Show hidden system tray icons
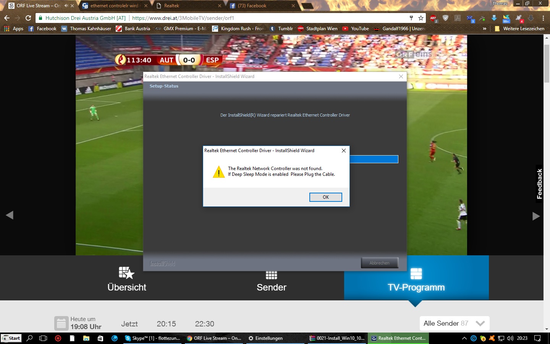 click(x=464, y=338)
